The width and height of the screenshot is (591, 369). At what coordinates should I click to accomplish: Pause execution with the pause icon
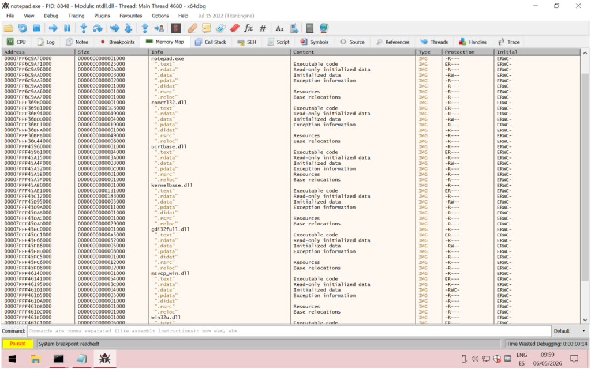tap(67, 28)
